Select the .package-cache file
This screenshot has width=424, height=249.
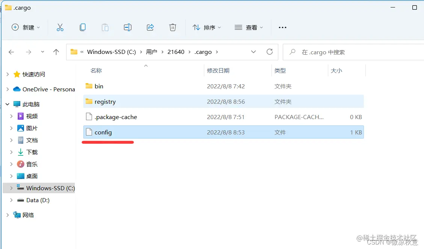[223, 117]
